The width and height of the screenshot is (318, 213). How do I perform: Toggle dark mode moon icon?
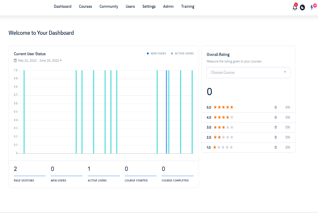[x=302, y=7]
